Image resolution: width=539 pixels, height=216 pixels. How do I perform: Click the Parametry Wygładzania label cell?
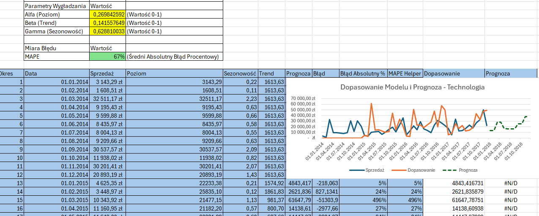coord(57,6)
